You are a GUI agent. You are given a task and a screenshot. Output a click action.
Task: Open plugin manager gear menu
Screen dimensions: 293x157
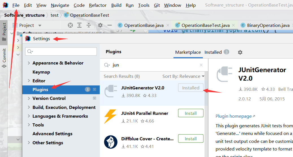240,52
